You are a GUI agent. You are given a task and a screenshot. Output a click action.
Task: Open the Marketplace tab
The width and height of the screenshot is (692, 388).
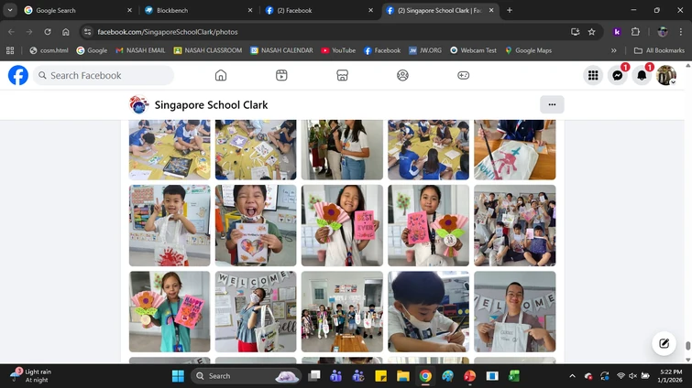pyautogui.click(x=342, y=75)
